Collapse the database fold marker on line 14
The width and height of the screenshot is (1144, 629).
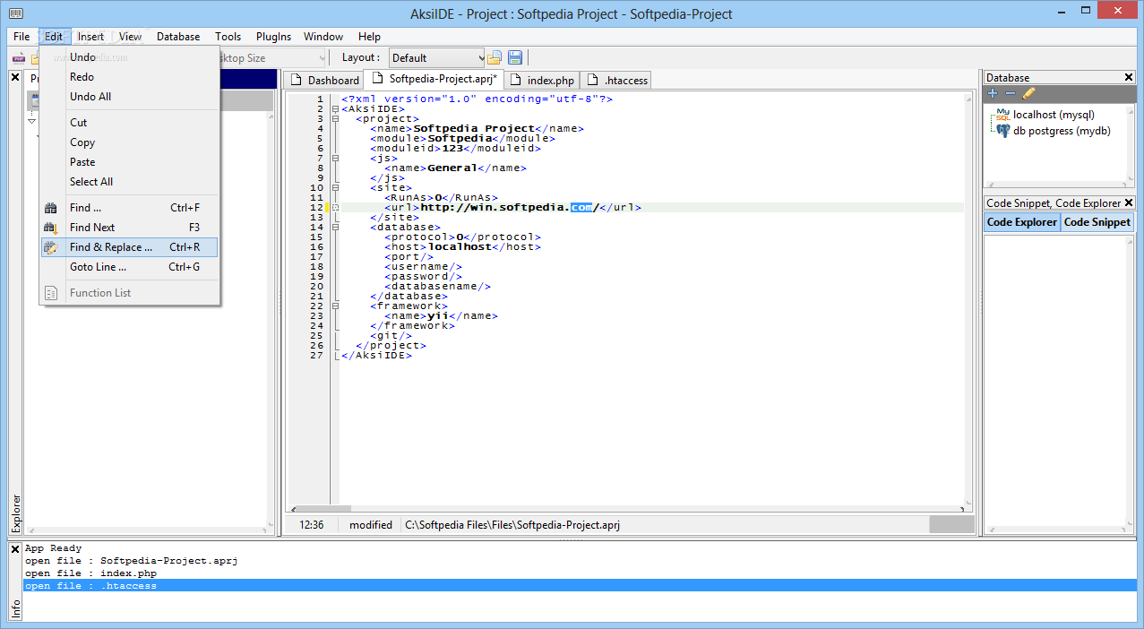tap(335, 228)
